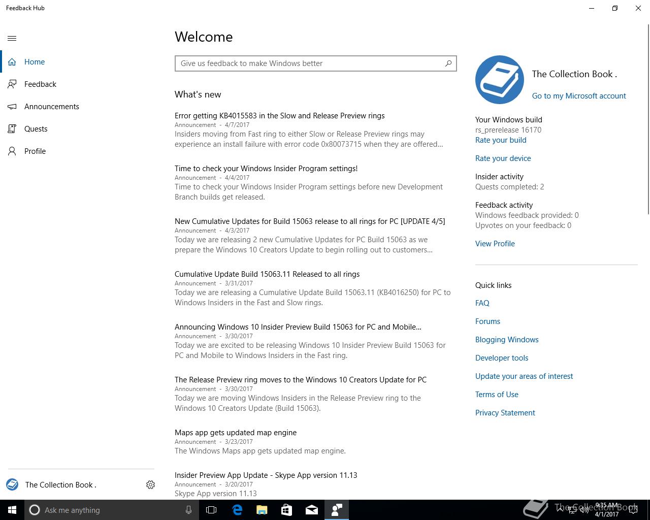This screenshot has width=650, height=520.
Task: Click Windows feedback provided: 0 text
Action: [x=527, y=215]
